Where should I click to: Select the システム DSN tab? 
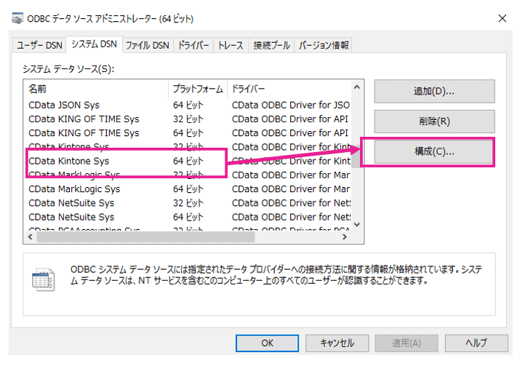tap(95, 44)
